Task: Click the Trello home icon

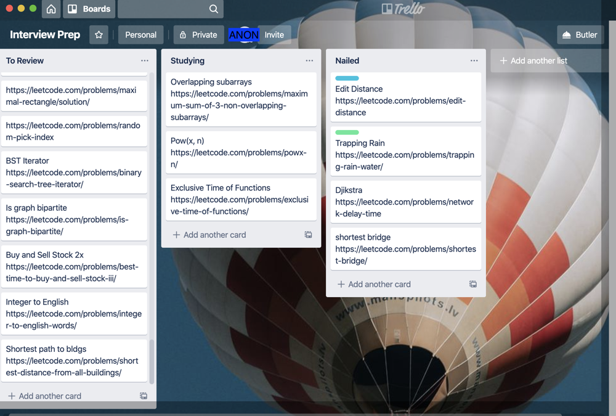Action: [51, 9]
